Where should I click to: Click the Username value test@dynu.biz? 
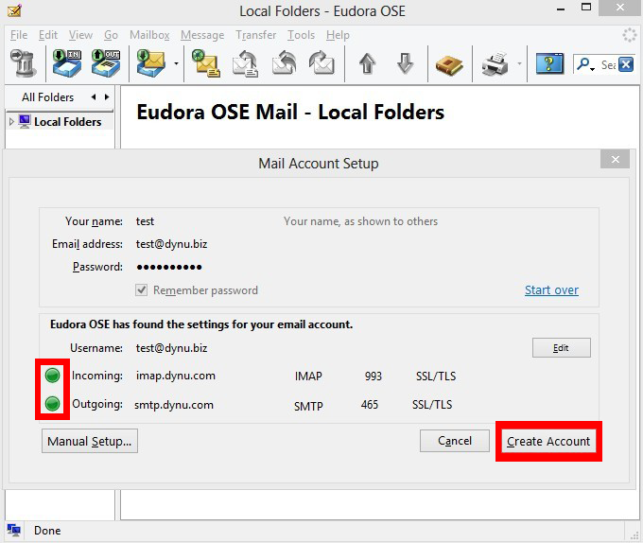point(171,348)
